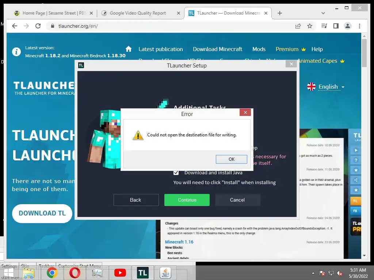This screenshot has height=280, width=374.
Task: Open Google Chrome from the taskbar
Action: tap(52, 273)
